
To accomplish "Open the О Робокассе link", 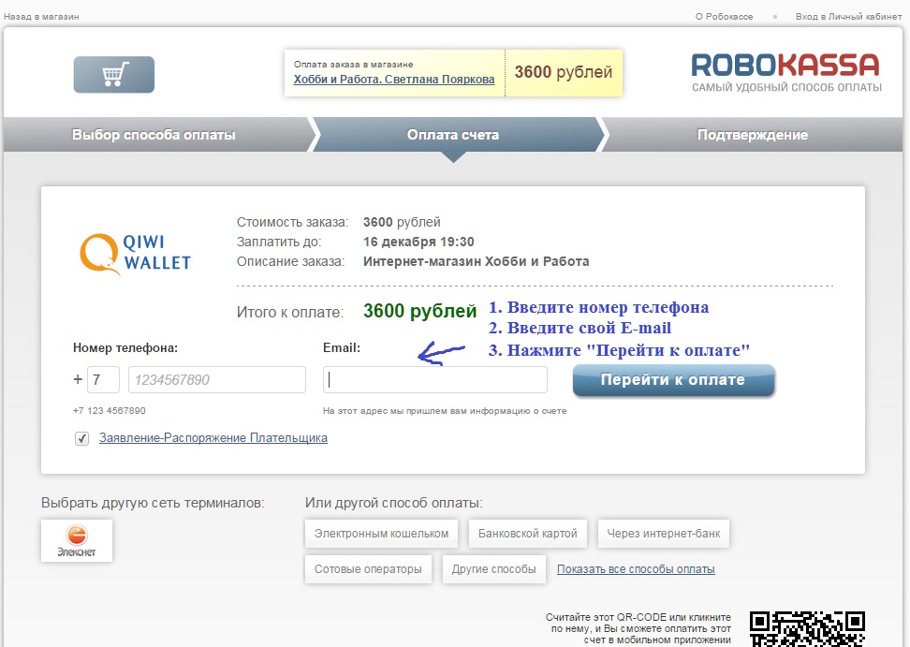I will pyautogui.click(x=724, y=17).
